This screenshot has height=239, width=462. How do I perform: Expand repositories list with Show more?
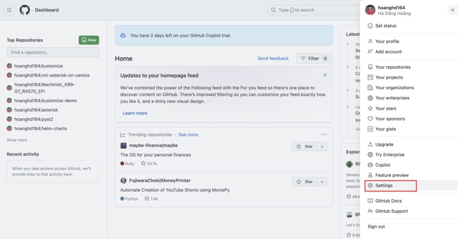click(x=17, y=140)
